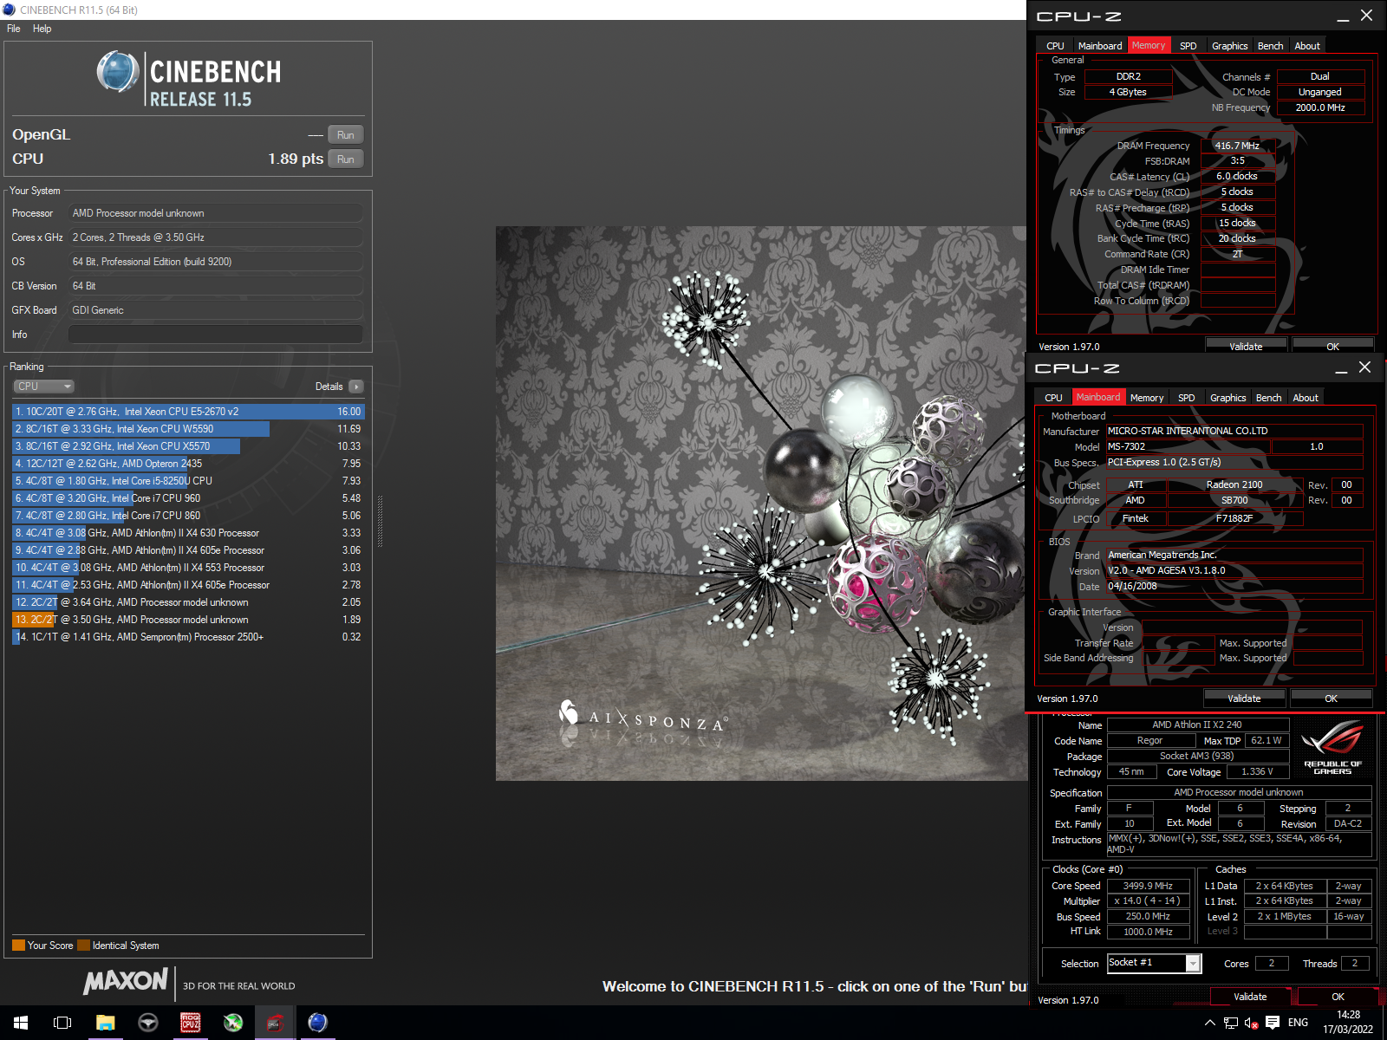1387x1040 pixels.
Task: Select SPD tab in middle CPU-Z window
Action: (x=1187, y=398)
